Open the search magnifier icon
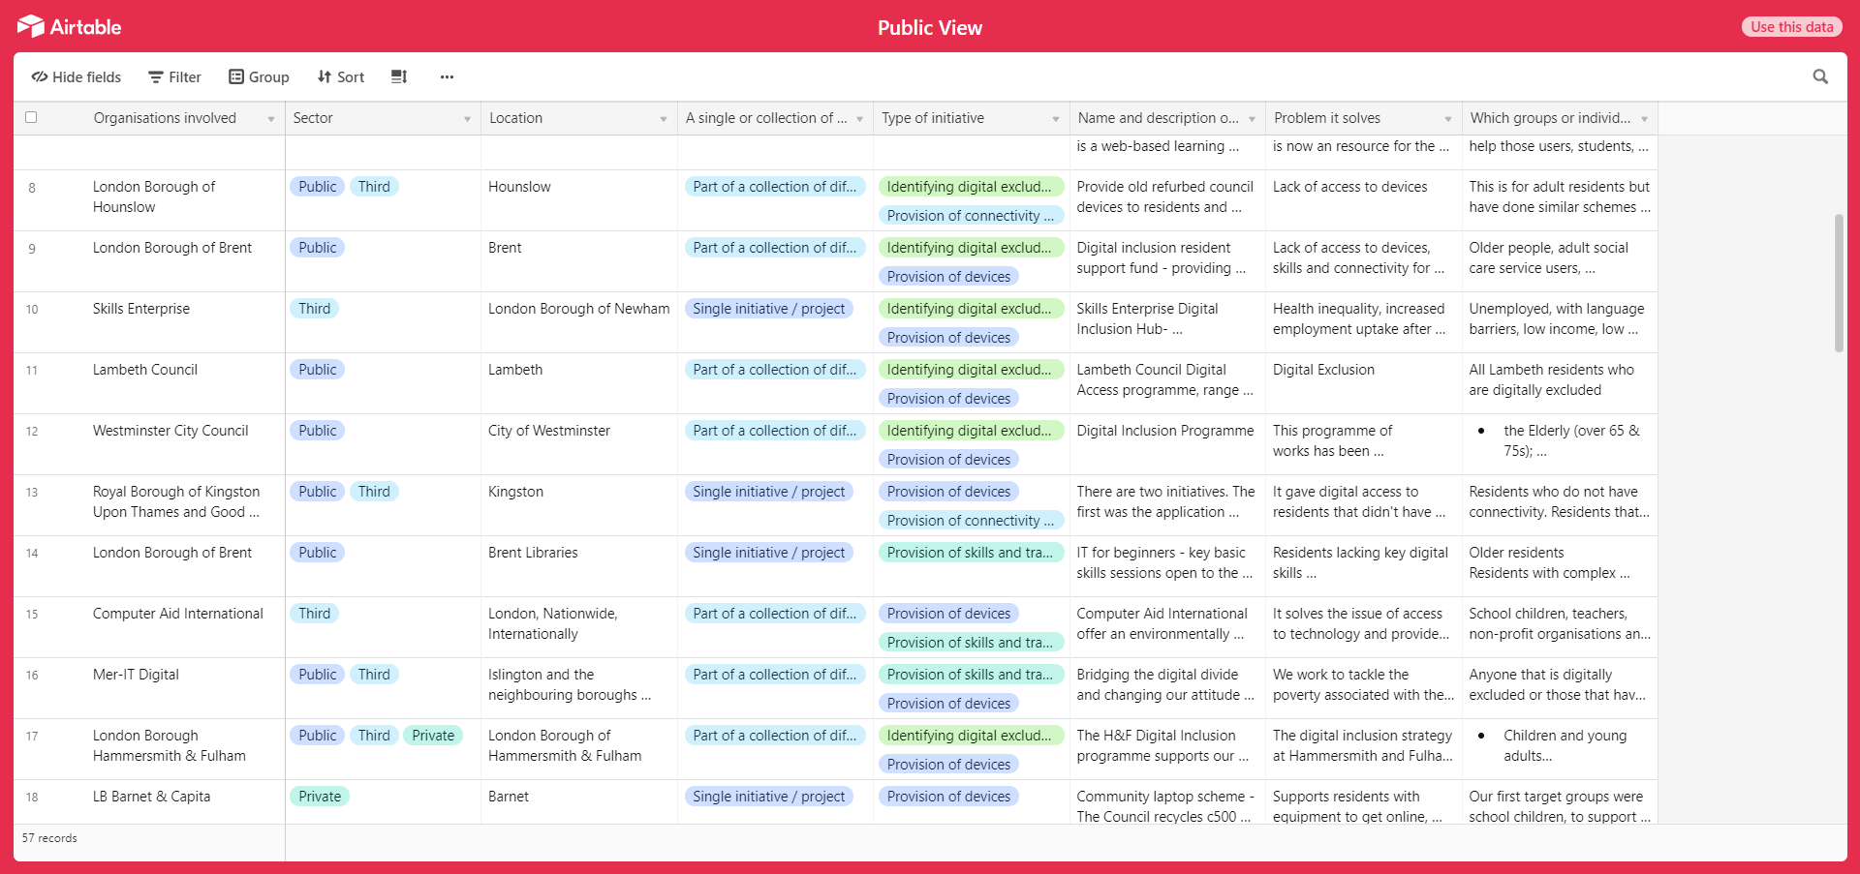The image size is (1860, 874). coord(1820,76)
